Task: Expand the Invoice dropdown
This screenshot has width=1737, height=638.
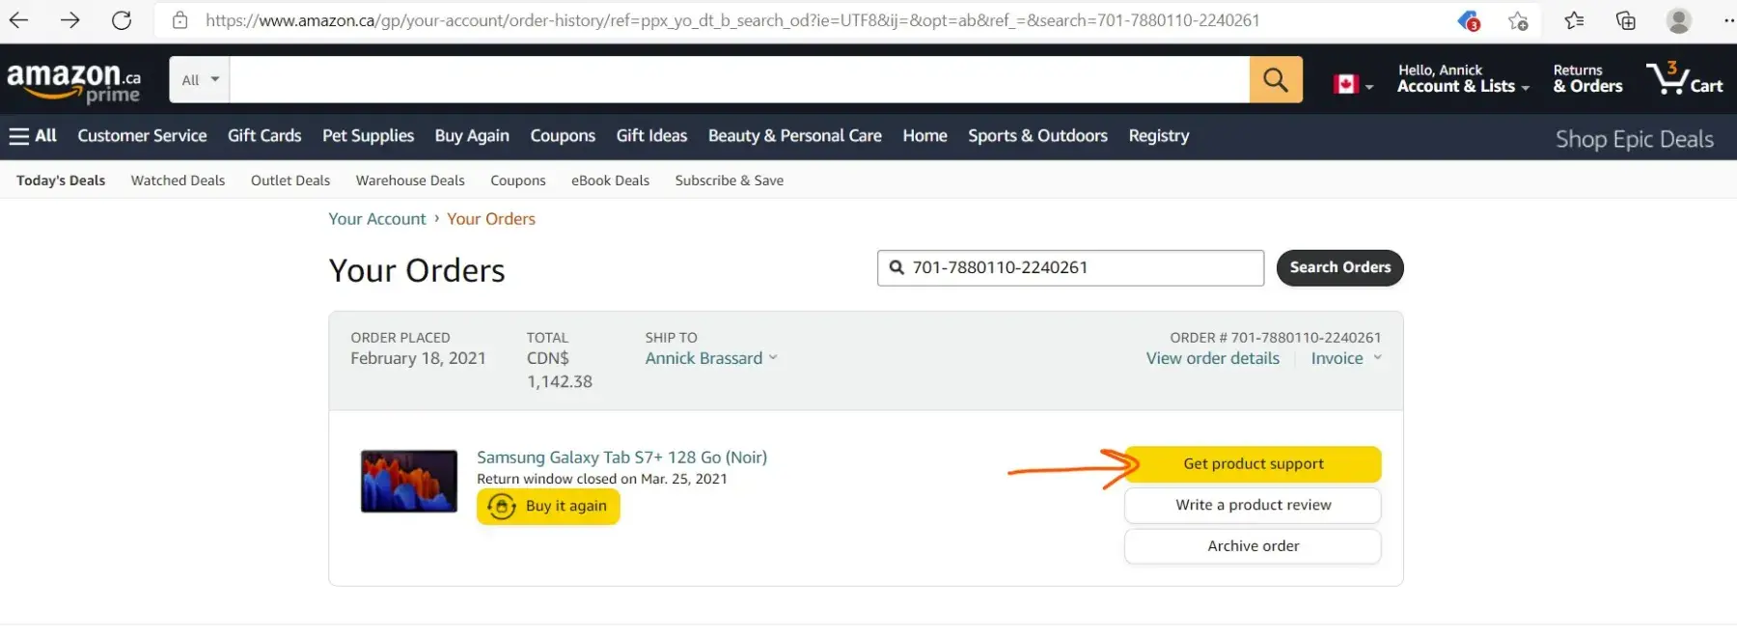Action: pos(1346,358)
